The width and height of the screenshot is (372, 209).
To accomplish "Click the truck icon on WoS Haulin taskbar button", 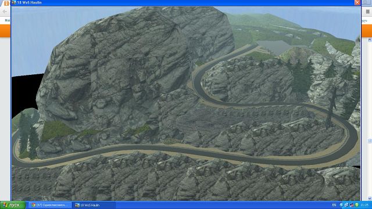I will [x=77, y=205].
